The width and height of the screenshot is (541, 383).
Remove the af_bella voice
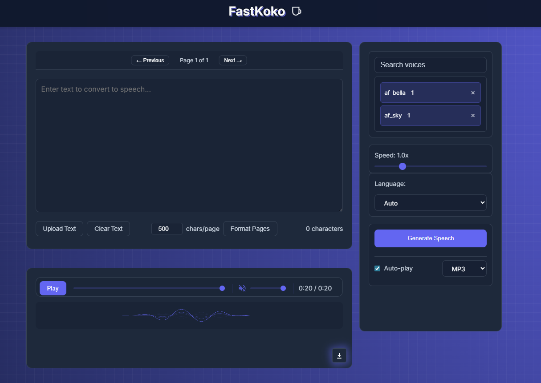point(473,93)
